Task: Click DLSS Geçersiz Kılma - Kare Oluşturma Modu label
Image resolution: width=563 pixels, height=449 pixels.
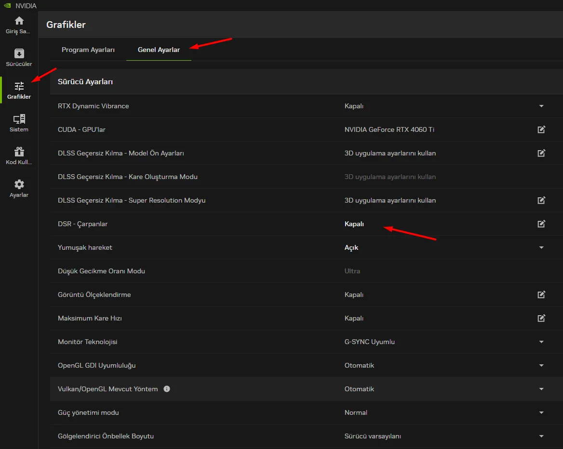Action: (x=127, y=177)
